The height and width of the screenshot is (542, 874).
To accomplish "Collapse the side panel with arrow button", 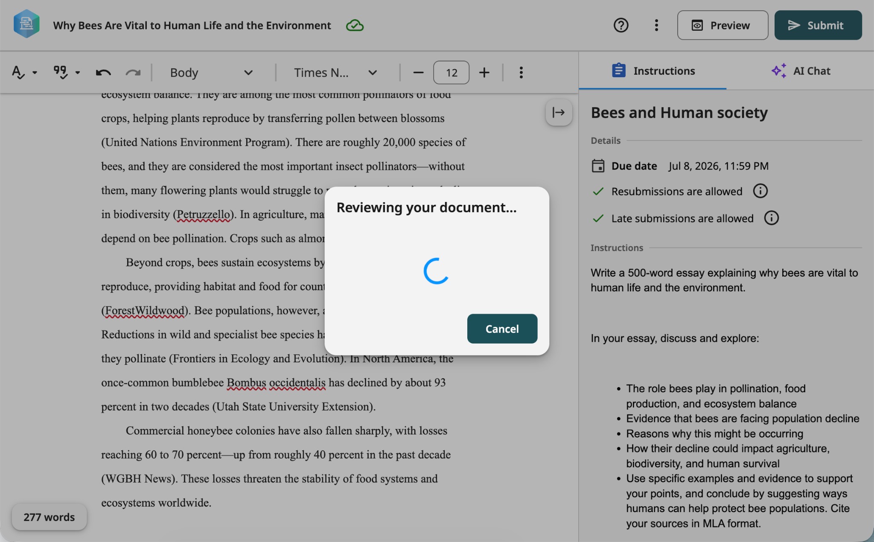I will pos(559,112).
